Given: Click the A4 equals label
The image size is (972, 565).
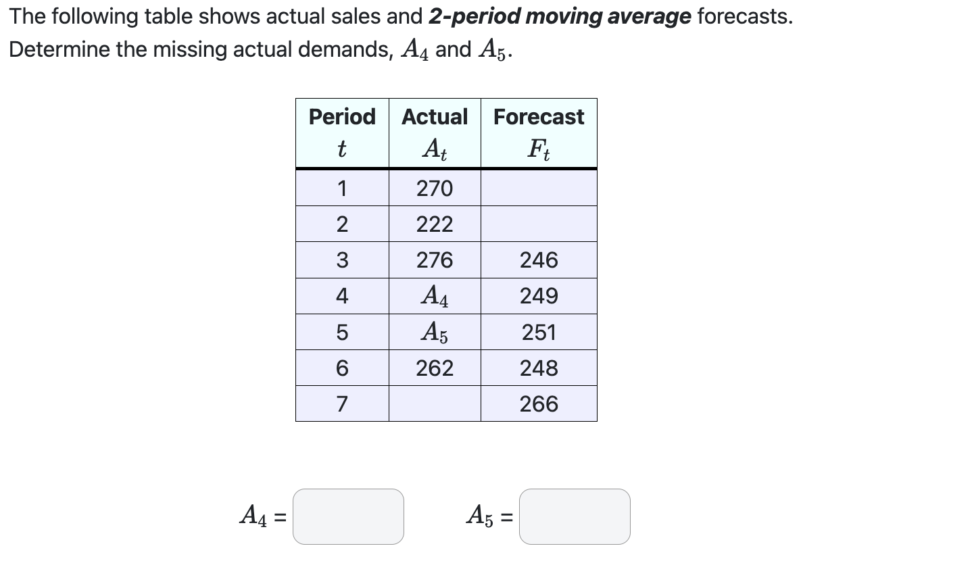Looking at the screenshot, I should (x=260, y=516).
